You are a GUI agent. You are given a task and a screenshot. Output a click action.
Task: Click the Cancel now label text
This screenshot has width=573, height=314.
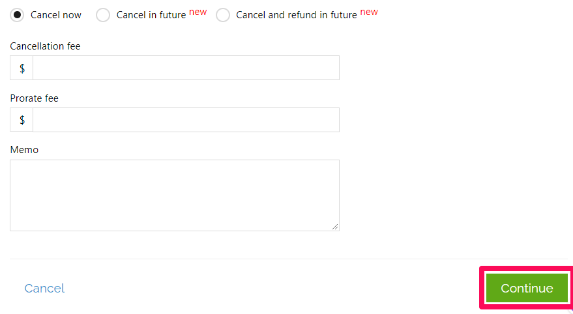click(56, 15)
